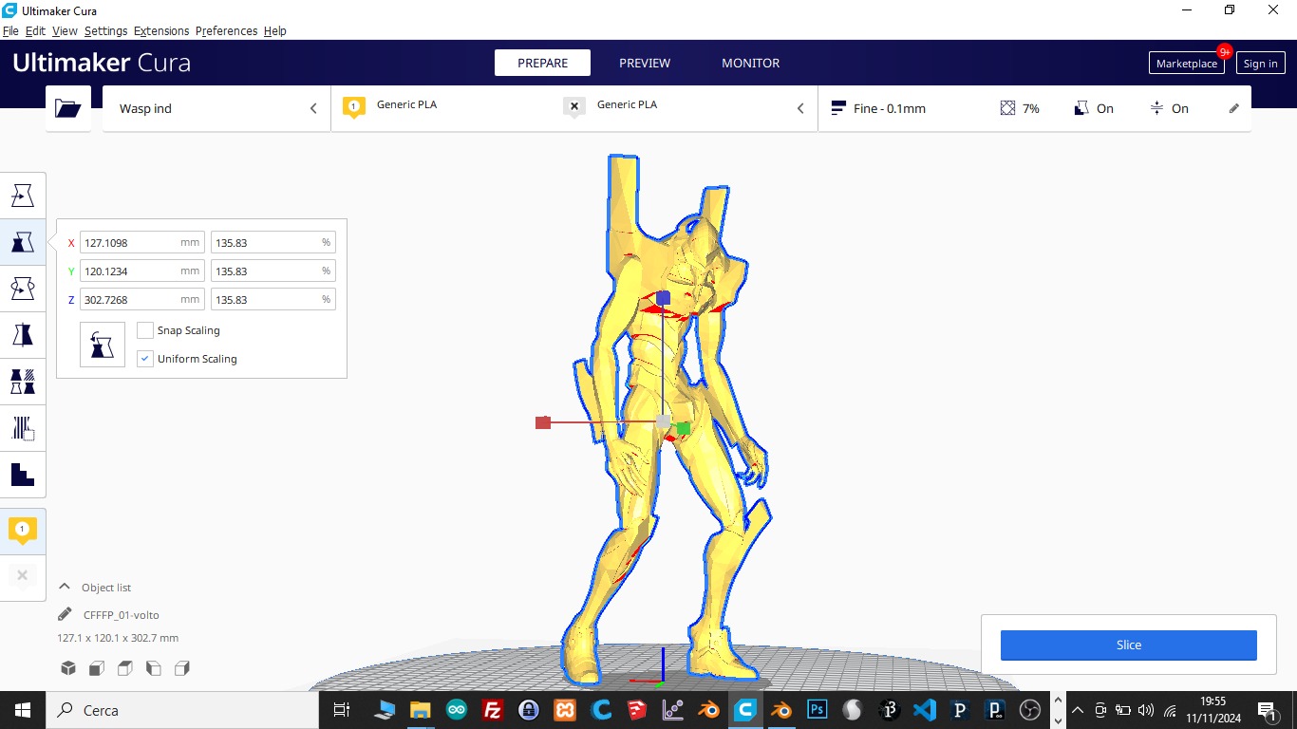Switch to the PREVIEW stage tab
Screen dimensions: 1297x729
pyautogui.click(x=645, y=63)
